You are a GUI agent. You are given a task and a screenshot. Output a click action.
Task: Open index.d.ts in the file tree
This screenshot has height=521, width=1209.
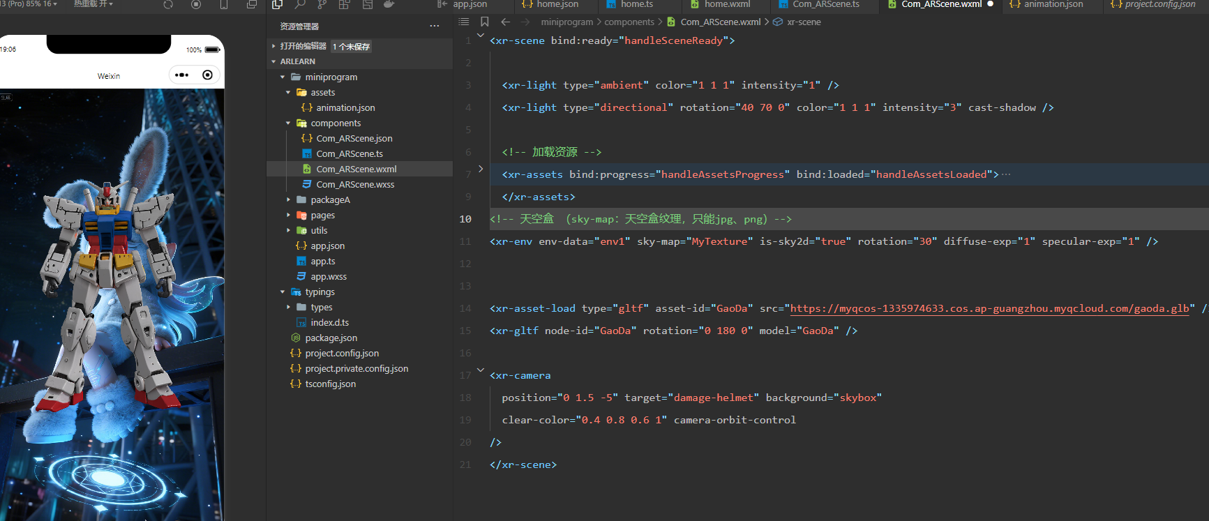tap(360, 322)
